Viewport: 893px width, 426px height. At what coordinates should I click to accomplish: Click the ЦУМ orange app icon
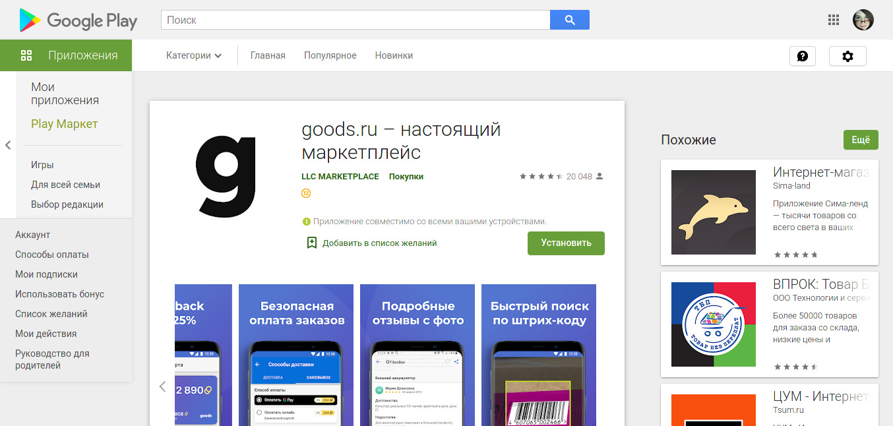[714, 410]
